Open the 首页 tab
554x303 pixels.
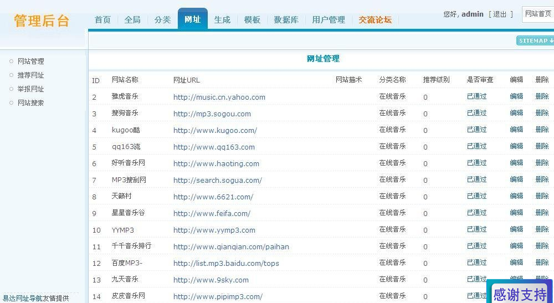(x=102, y=20)
